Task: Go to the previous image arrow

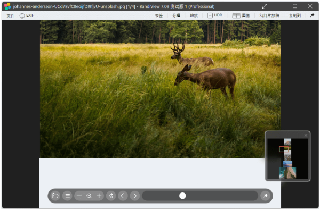Action: point(123,196)
